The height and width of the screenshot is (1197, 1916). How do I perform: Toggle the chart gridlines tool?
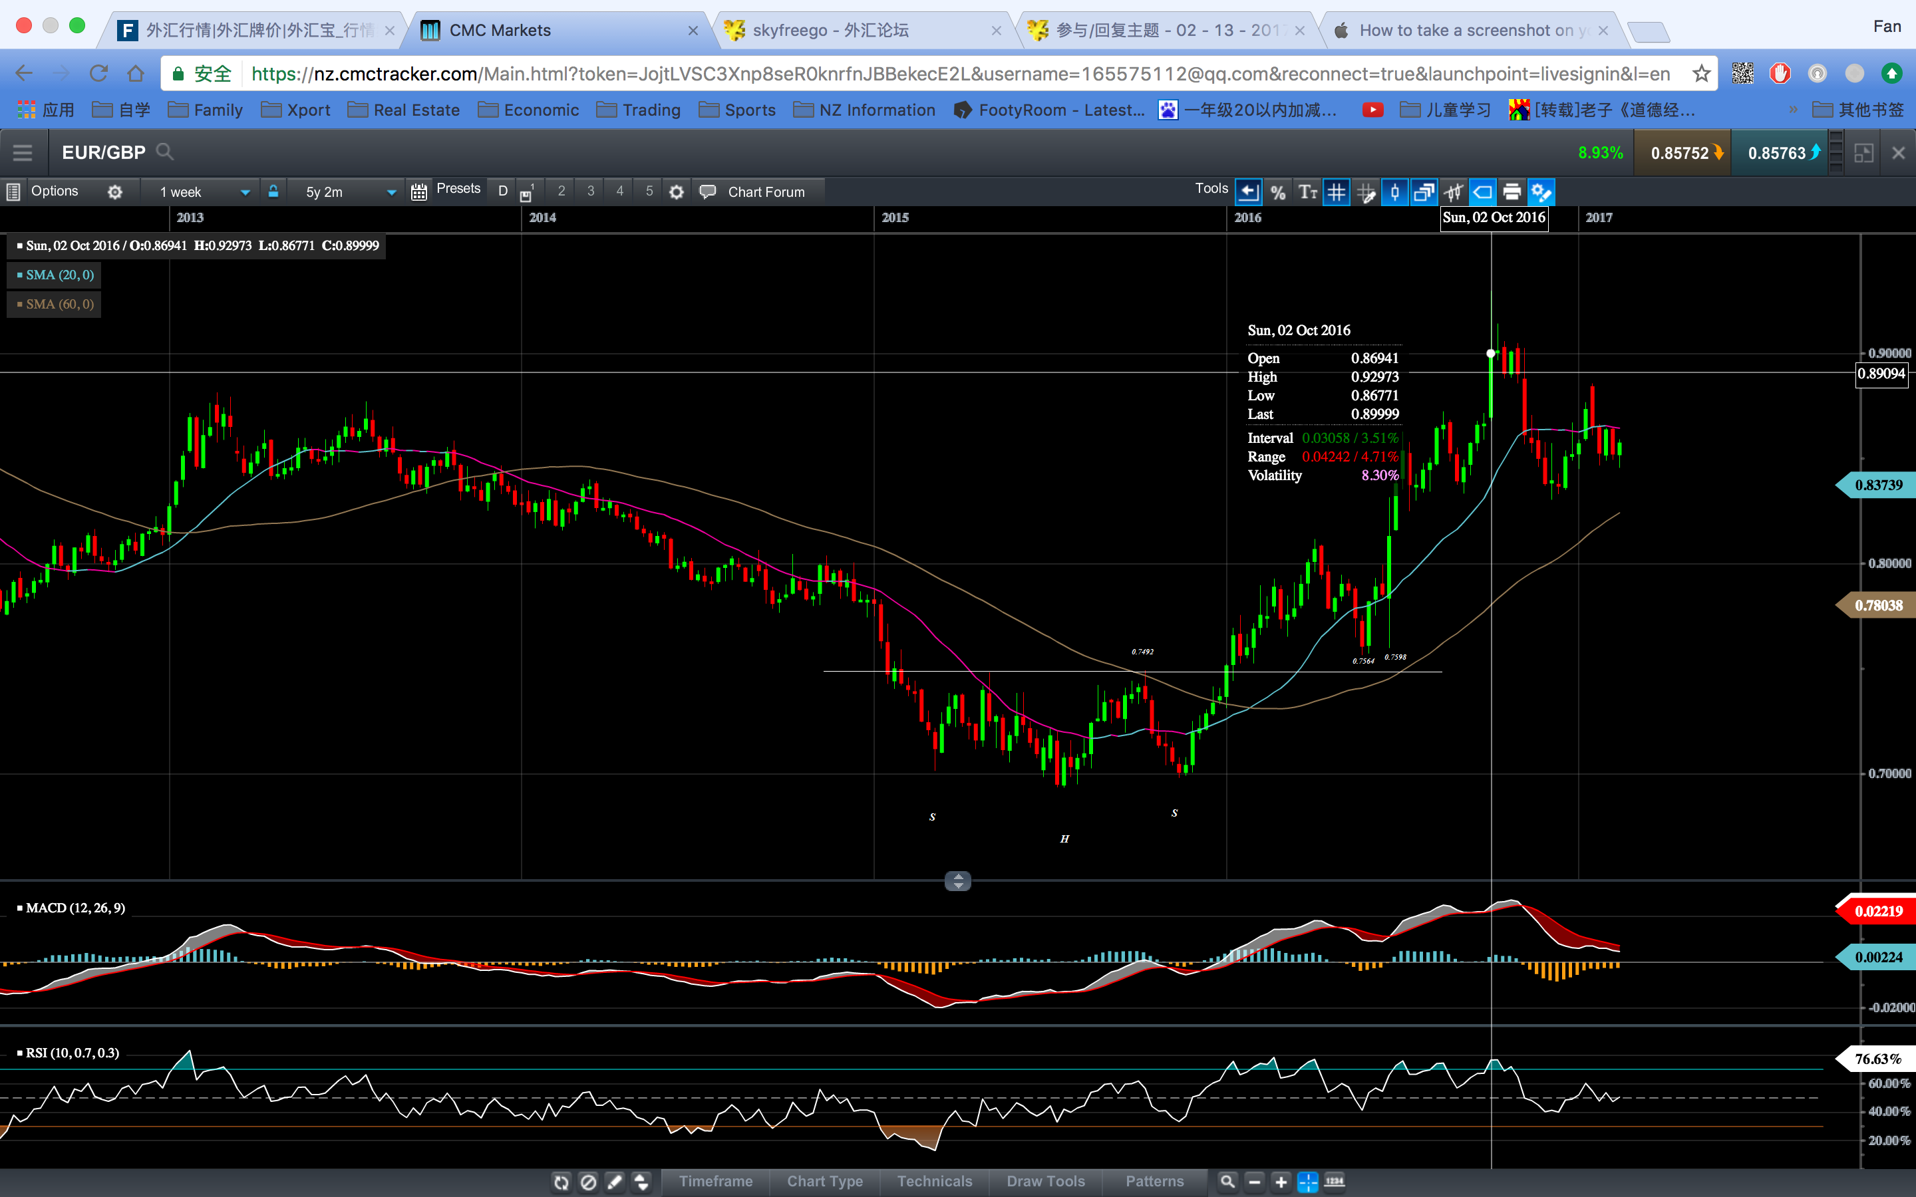tap(1337, 192)
